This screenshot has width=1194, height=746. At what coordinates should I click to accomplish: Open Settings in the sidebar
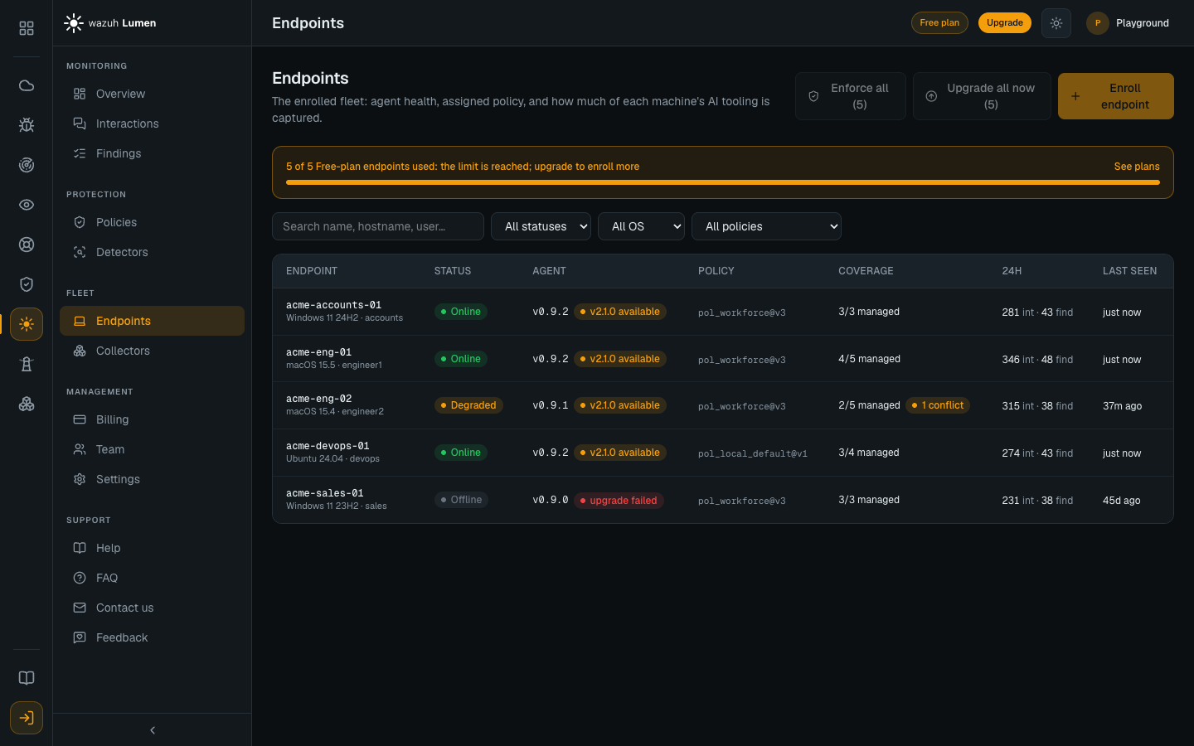click(x=152, y=479)
